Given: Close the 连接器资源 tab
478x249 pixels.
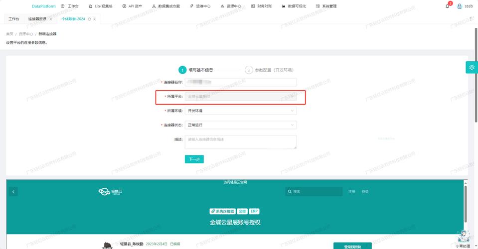Looking at the screenshot, I should pyautogui.click(x=51, y=19).
